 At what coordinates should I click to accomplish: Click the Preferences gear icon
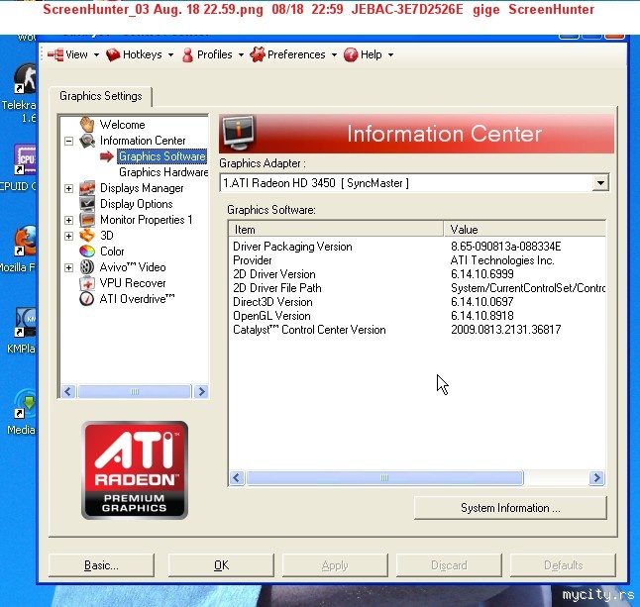pyautogui.click(x=258, y=54)
